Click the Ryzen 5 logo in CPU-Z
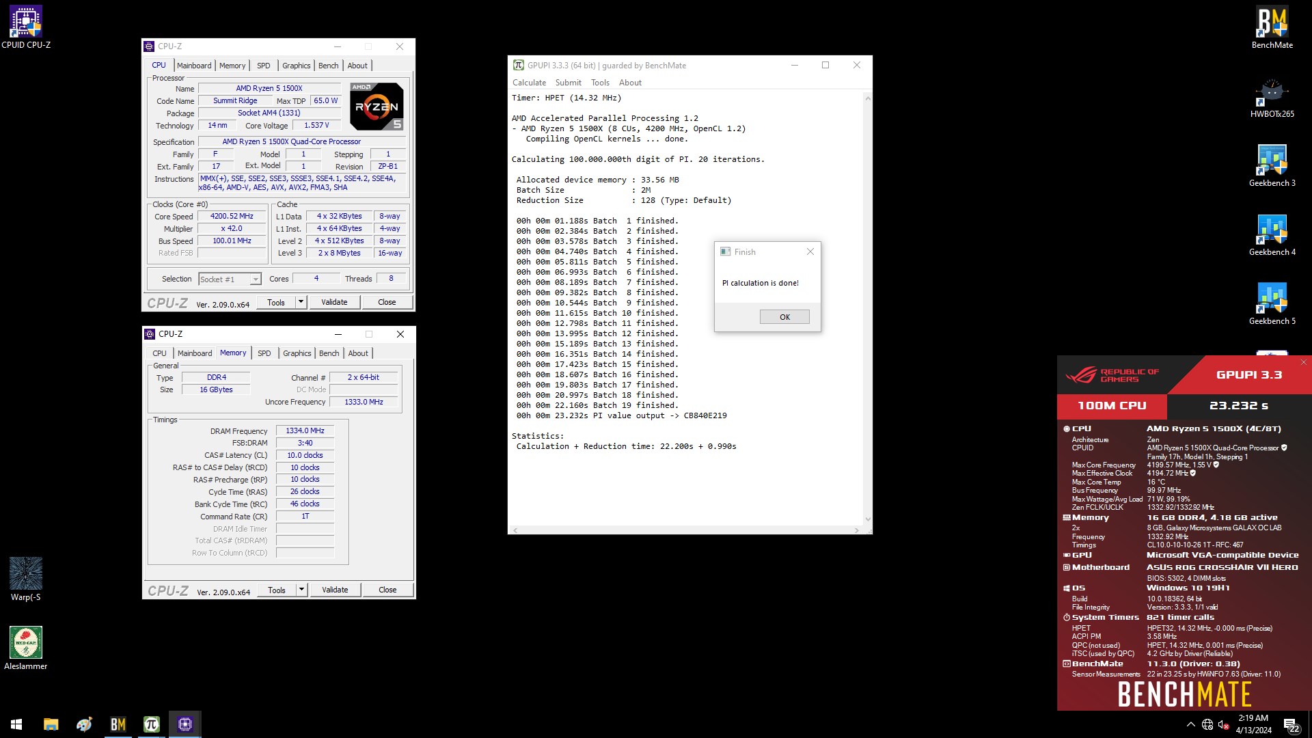The width and height of the screenshot is (1312, 738). click(377, 106)
